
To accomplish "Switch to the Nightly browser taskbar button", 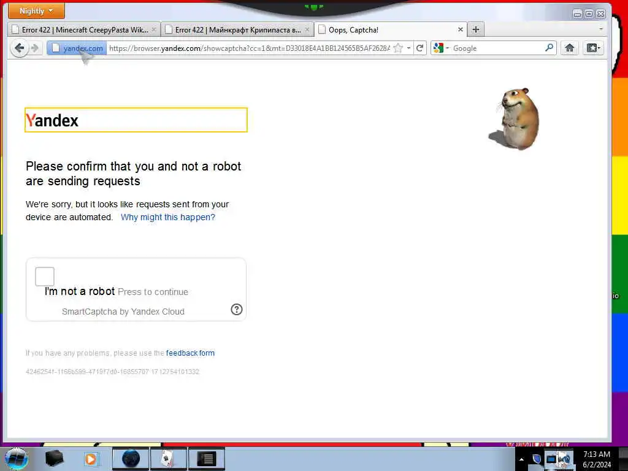I will point(131,459).
